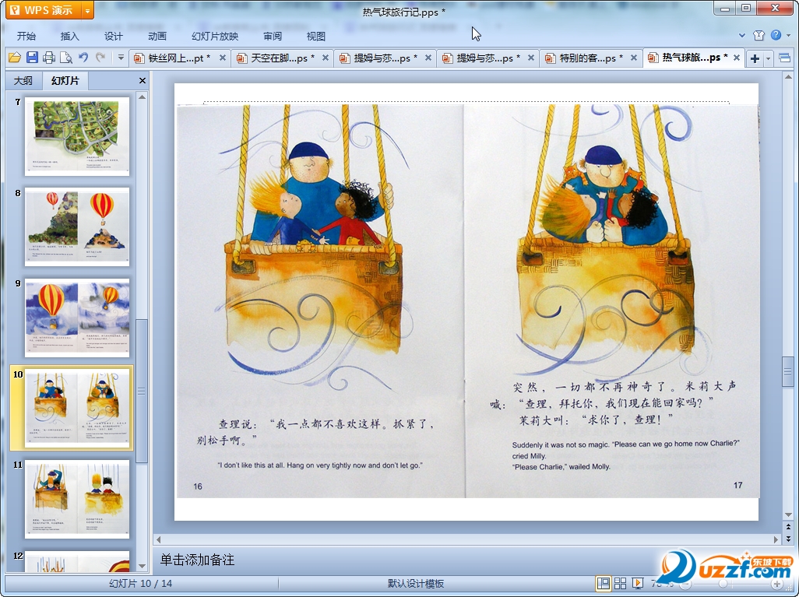799x597 pixels.
Task: Select slide 10 thumbnail
Action: pyautogui.click(x=77, y=409)
